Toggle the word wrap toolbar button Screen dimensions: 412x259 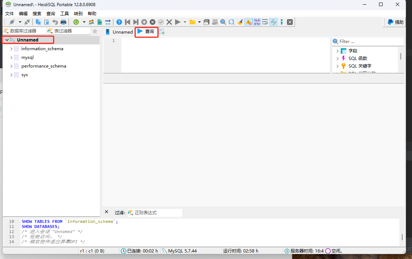coord(265,22)
